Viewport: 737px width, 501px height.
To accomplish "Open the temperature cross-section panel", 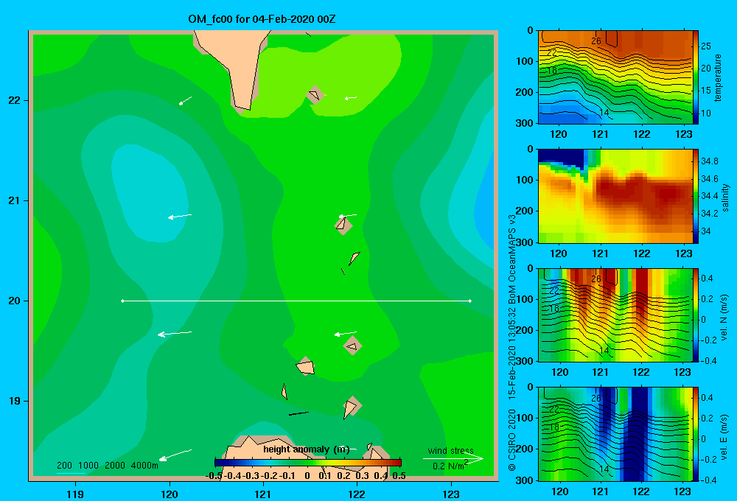I will pyautogui.click(x=615, y=77).
